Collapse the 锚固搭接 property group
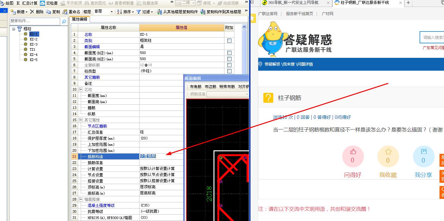Screen dimensions: 444x221 (81, 199)
